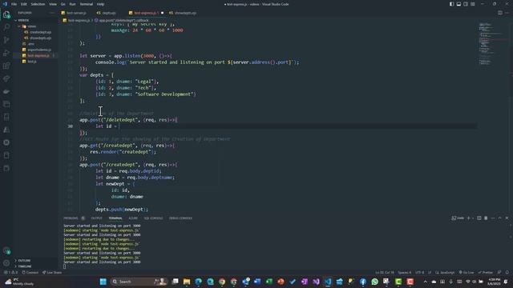This screenshot has width=513, height=288.
Task: Open the Edit menu
Action: (24, 4)
